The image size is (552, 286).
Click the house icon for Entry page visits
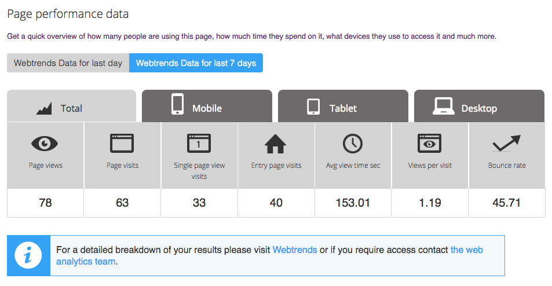point(276,143)
